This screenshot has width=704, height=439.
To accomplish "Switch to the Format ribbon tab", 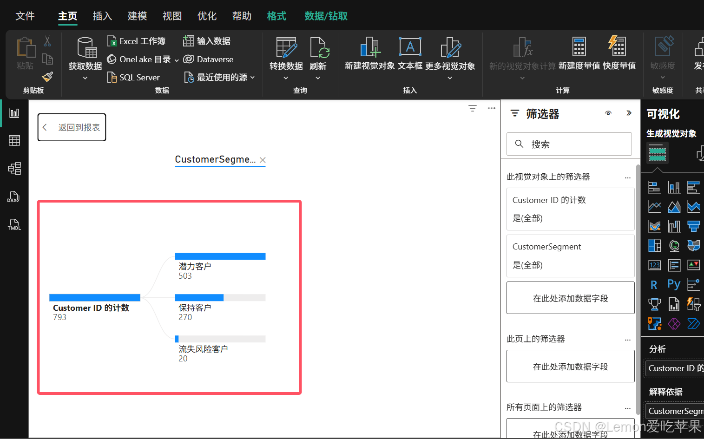I will (x=276, y=16).
